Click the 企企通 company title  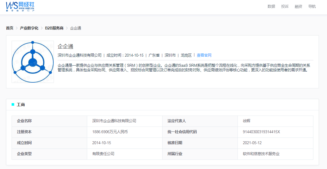[65, 47]
